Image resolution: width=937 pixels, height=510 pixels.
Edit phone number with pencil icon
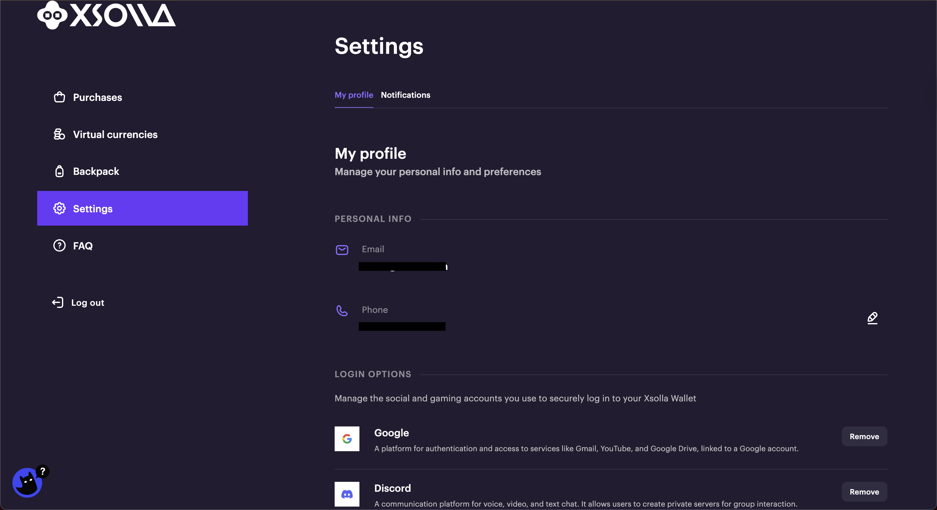pos(872,318)
